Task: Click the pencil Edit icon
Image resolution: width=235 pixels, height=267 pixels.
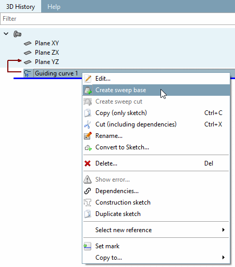Action: click(88, 79)
